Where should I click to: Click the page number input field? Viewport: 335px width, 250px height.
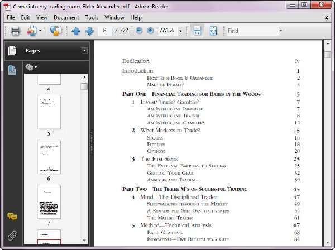coord(105,31)
